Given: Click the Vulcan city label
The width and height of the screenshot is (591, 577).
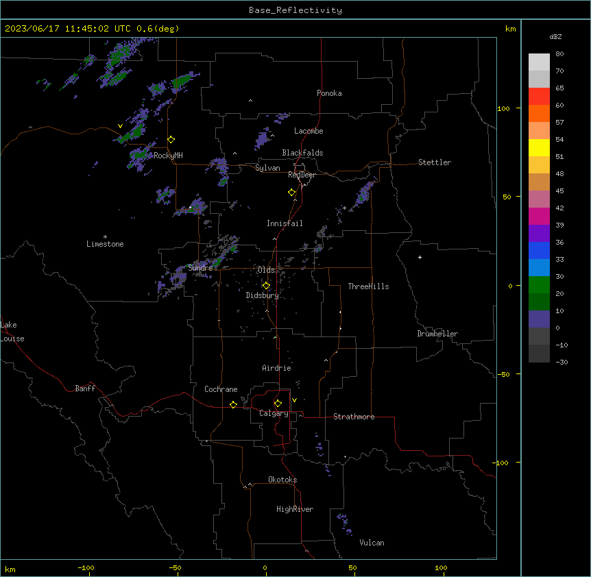Looking at the screenshot, I should tap(372, 543).
